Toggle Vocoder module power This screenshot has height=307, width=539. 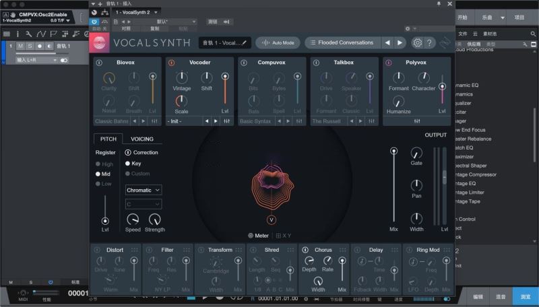pos(171,63)
